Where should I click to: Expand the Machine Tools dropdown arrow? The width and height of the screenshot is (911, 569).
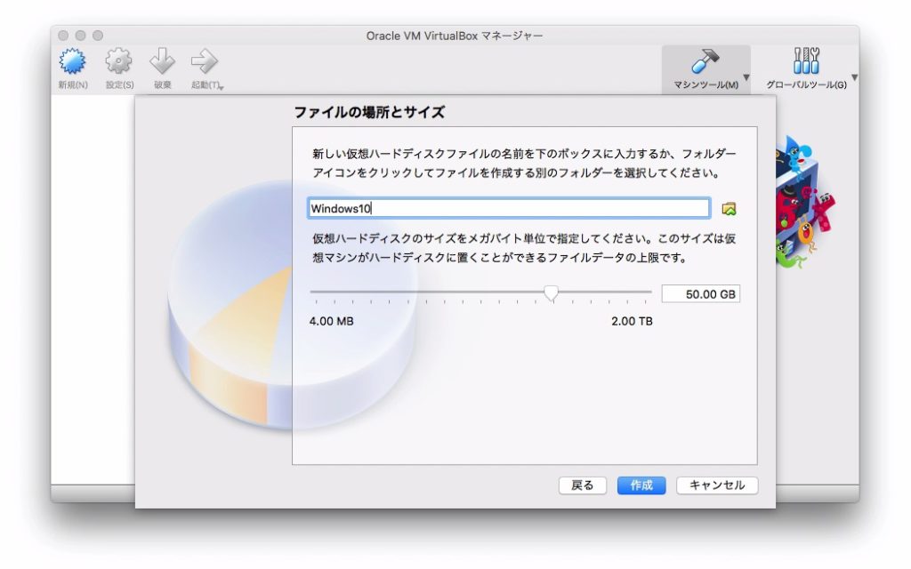(746, 77)
